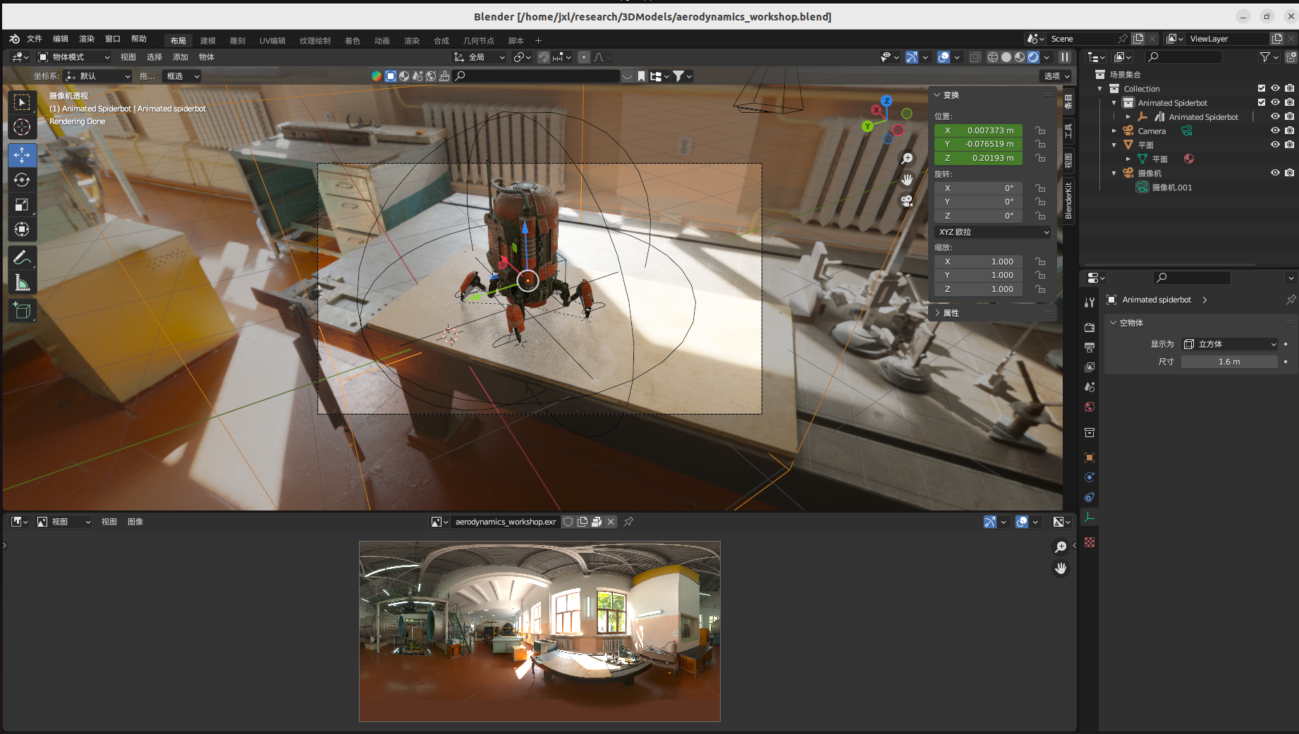1299x734 pixels.
Task: Click the location Z value field
Action: [978, 158]
